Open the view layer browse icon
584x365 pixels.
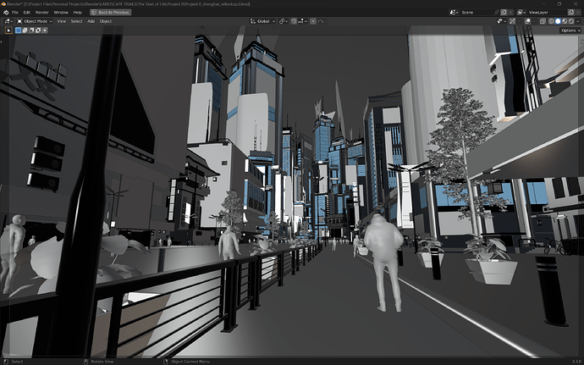coord(521,13)
